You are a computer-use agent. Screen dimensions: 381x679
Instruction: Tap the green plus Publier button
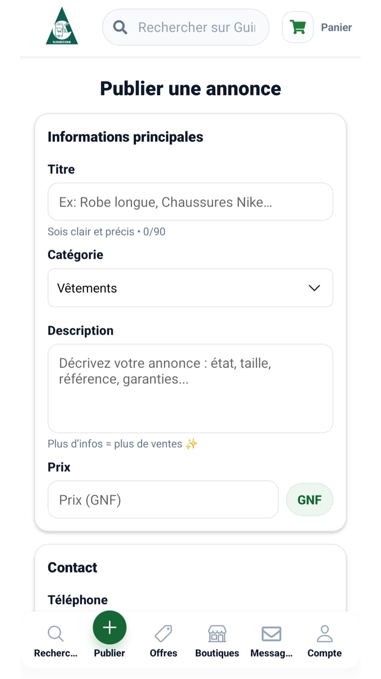[109, 627]
